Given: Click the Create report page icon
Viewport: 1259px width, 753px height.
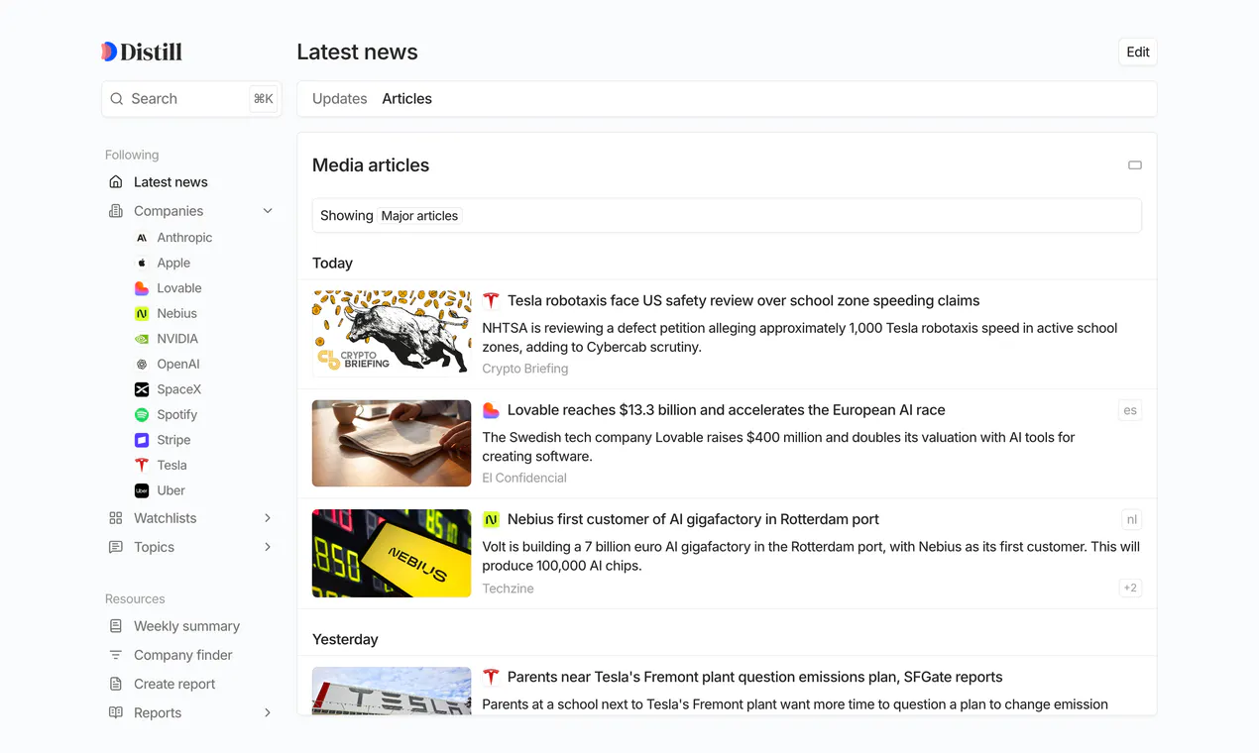Looking at the screenshot, I should 116,684.
